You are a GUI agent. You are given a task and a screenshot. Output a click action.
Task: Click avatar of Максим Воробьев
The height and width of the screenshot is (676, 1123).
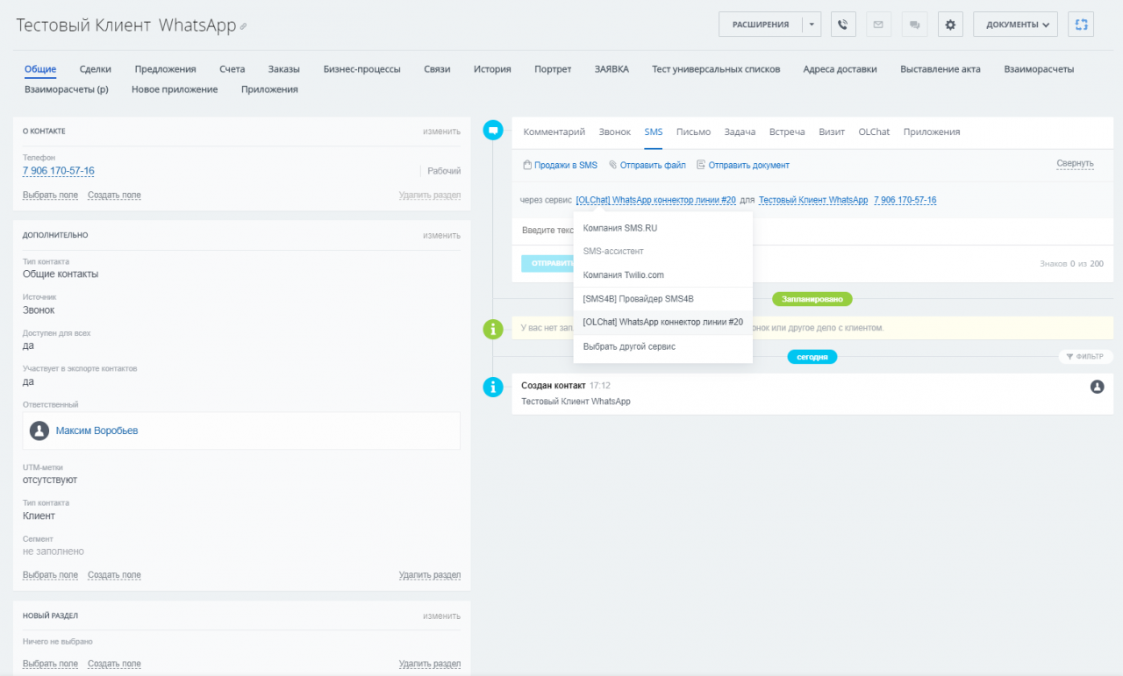39,431
